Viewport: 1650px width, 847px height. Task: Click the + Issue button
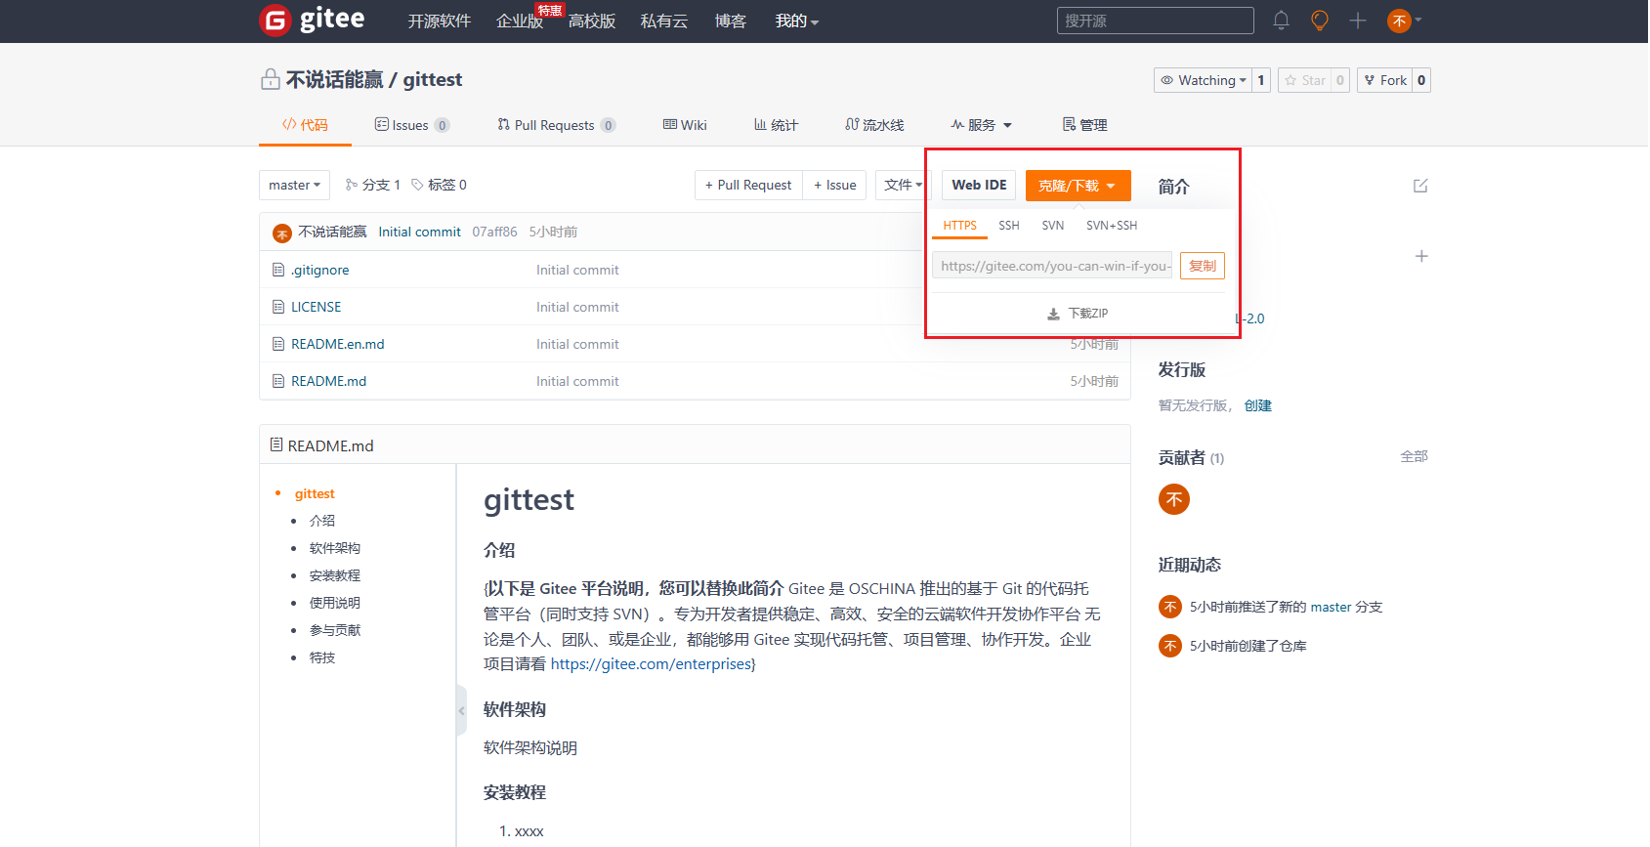tap(835, 185)
